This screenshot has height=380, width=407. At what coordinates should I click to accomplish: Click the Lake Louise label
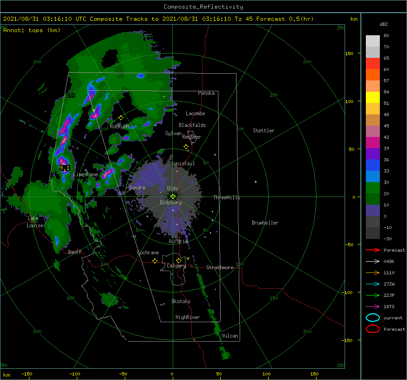(35, 222)
